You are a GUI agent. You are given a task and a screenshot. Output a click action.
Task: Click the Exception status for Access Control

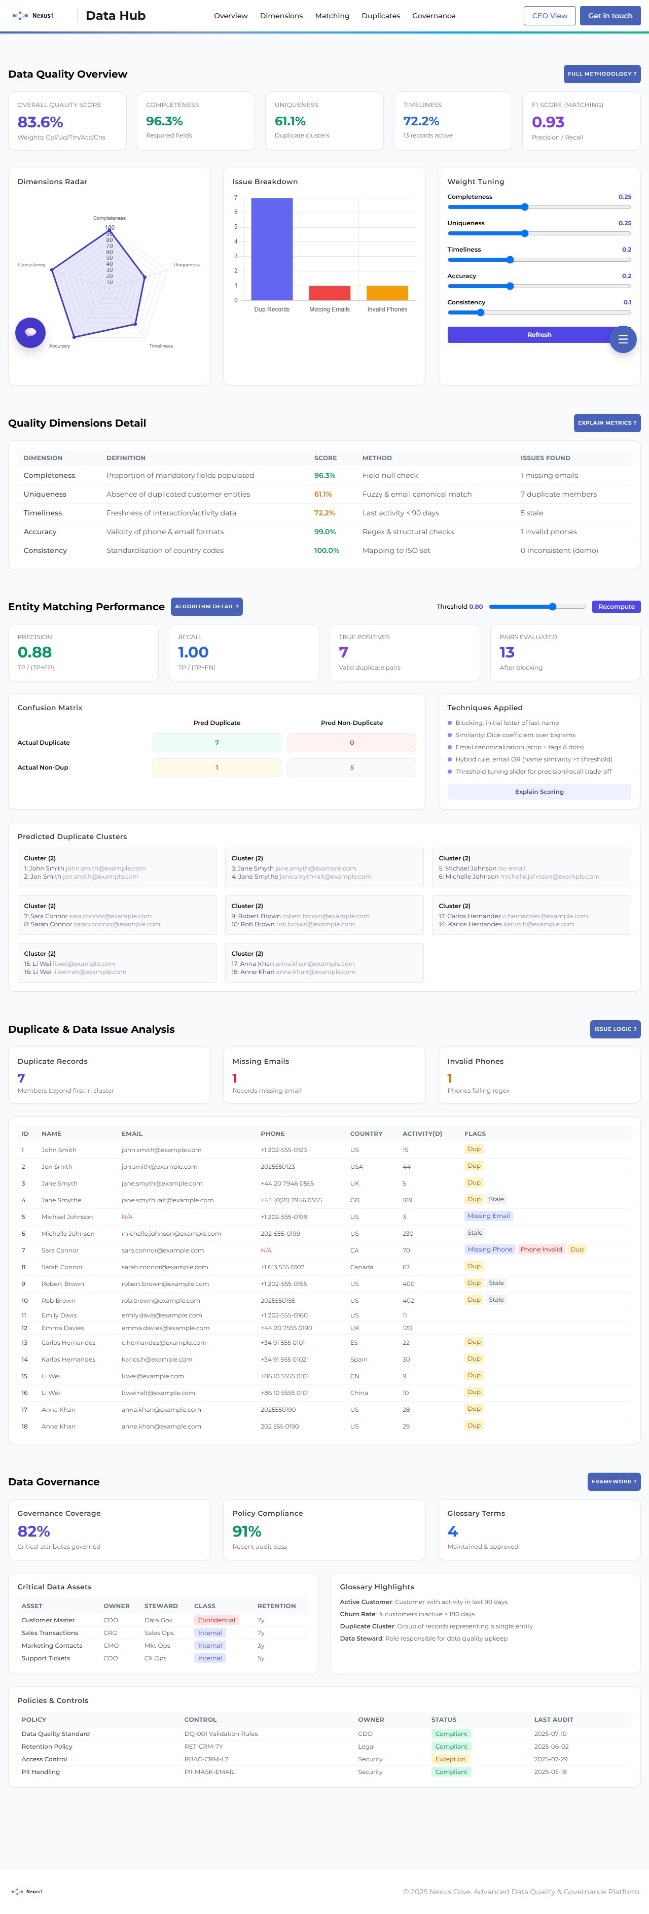point(451,1759)
